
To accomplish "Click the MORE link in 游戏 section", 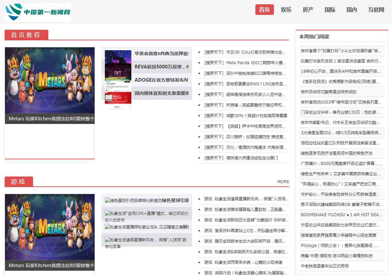I will click(x=283, y=181).
